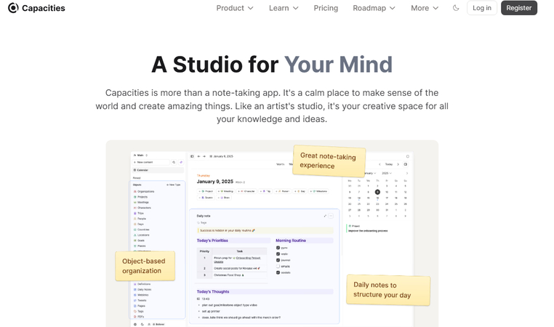Click the Capacities logo icon
The height and width of the screenshot is (327, 554).
tap(13, 8)
